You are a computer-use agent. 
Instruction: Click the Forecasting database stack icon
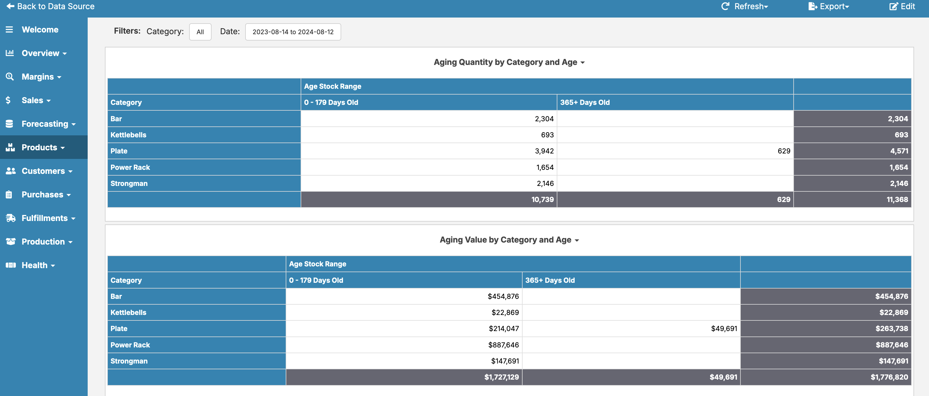(9, 124)
